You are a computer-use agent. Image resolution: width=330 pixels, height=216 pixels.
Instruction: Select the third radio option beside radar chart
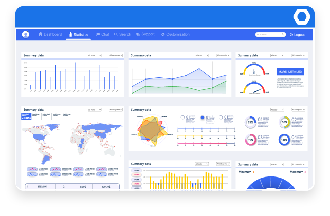click(x=221, y=117)
